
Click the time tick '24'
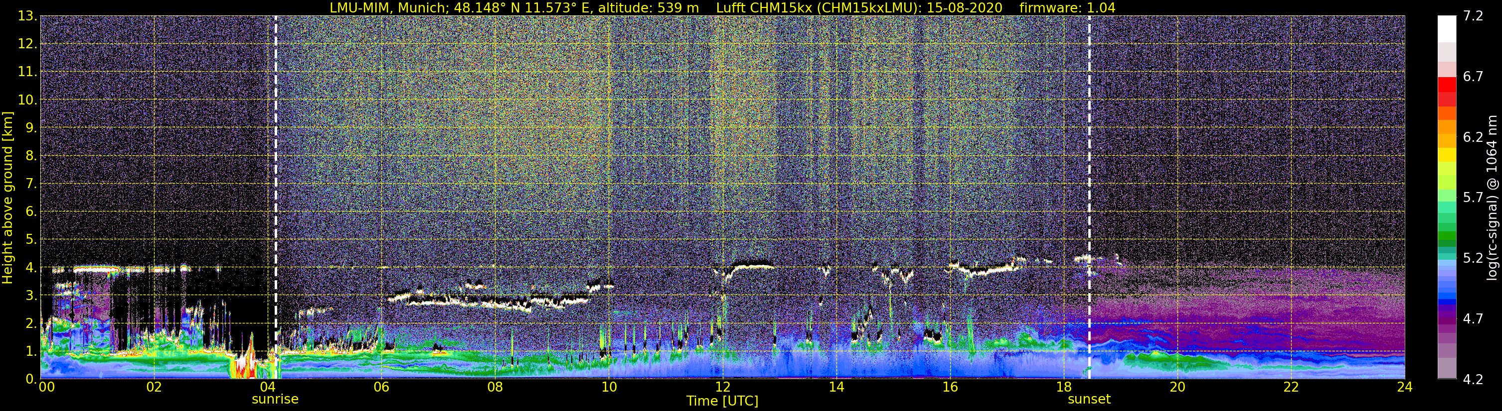(x=1405, y=387)
